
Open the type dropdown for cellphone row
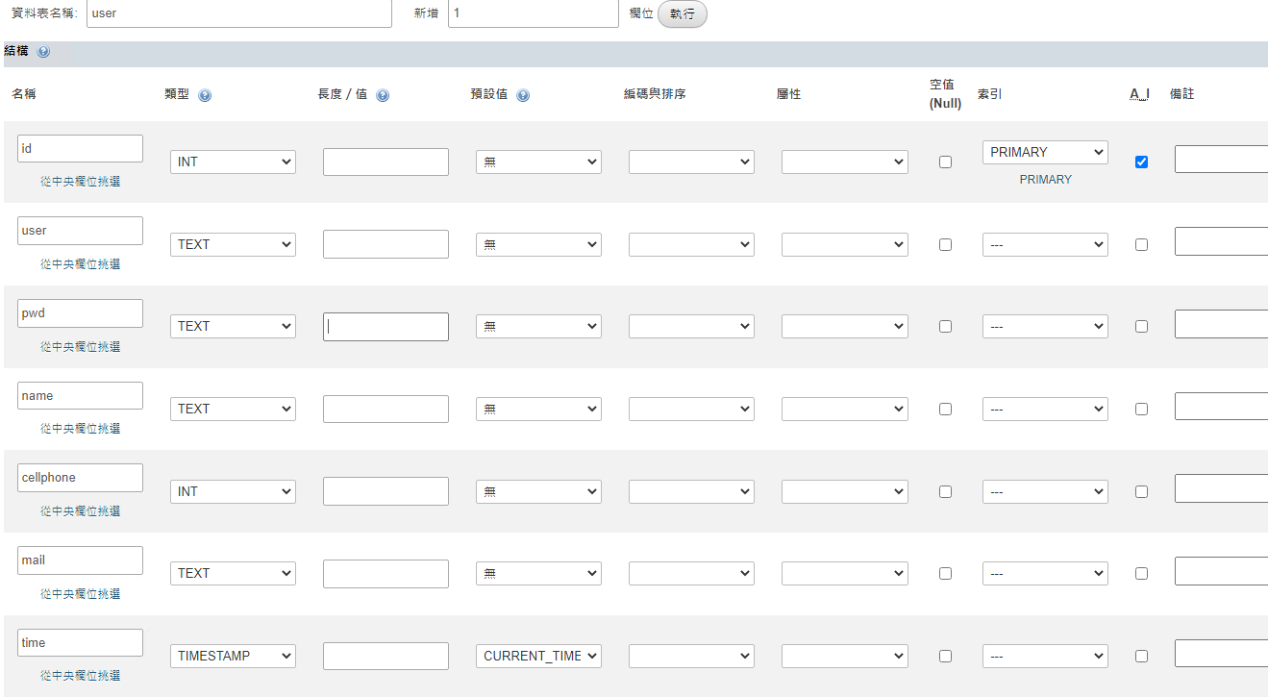coord(233,491)
